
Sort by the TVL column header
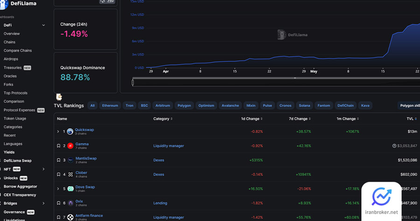412,119
